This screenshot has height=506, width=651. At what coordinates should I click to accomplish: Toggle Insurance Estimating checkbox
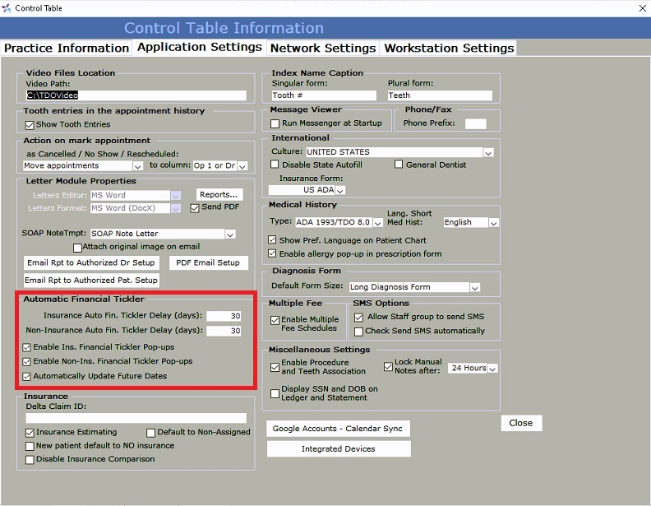[x=30, y=433]
